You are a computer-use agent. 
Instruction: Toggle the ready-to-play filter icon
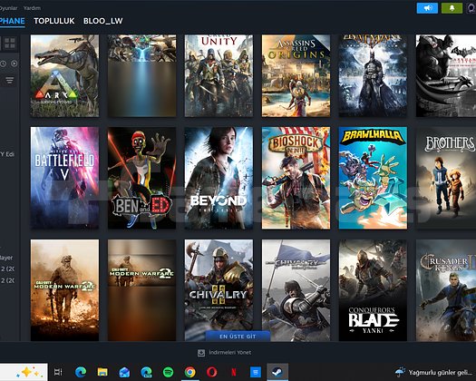15,63
